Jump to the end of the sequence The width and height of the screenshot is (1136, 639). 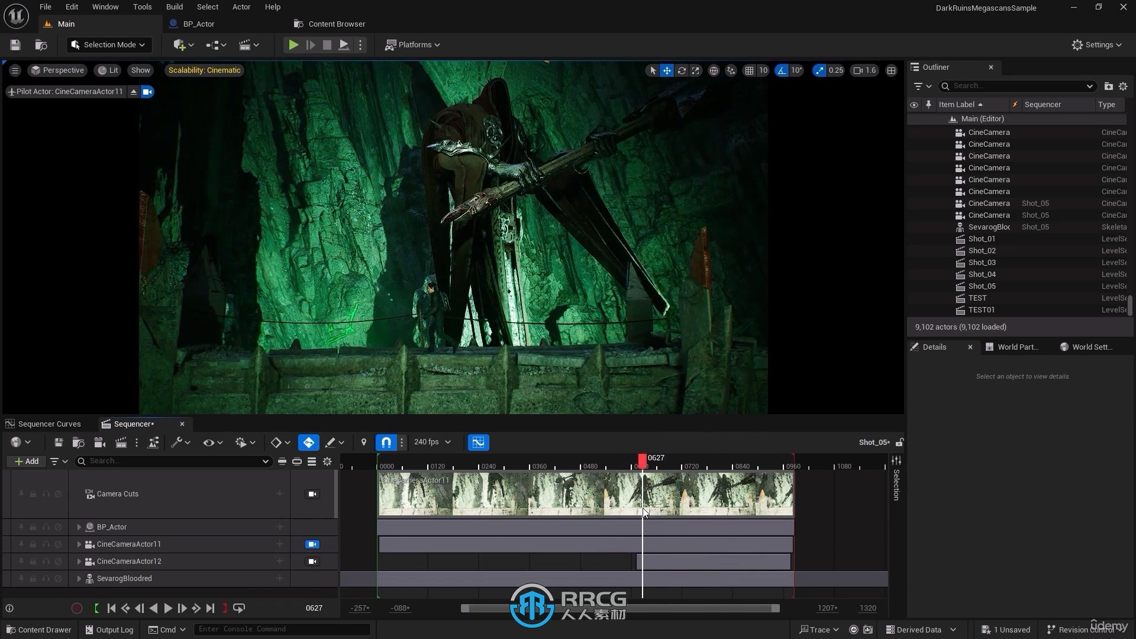pyautogui.click(x=211, y=608)
